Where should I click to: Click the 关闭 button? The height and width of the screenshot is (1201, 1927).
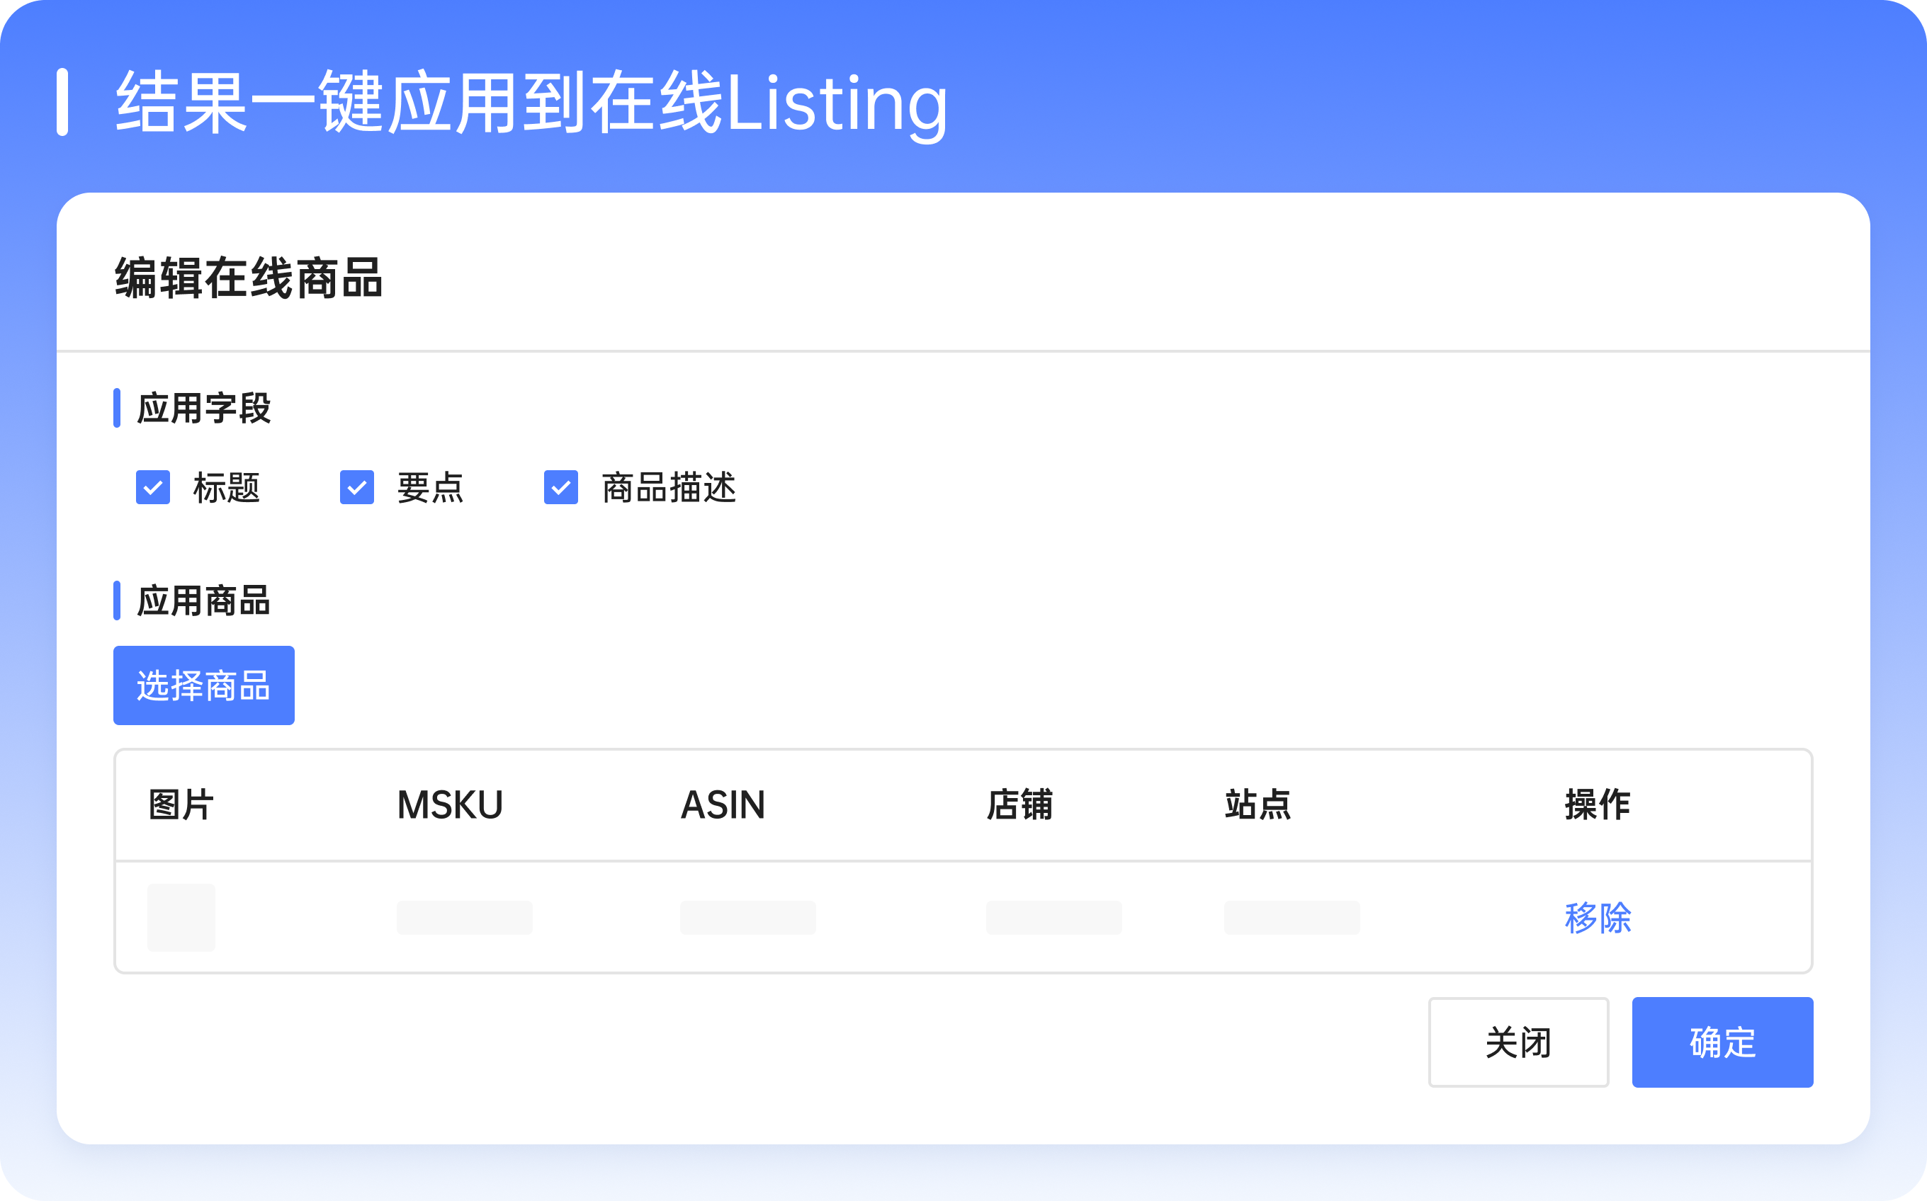pos(1518,1042)
